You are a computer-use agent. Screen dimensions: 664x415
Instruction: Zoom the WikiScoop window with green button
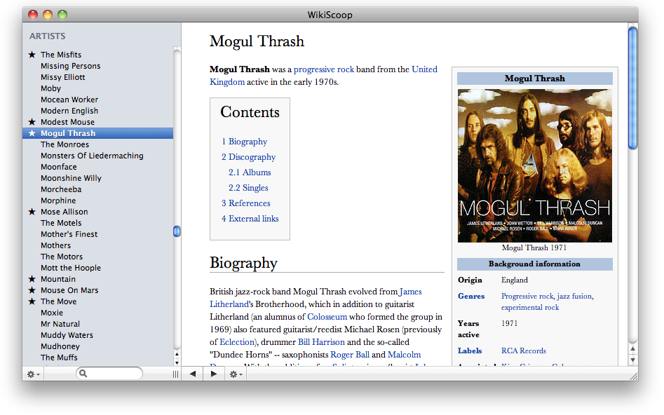tap(62, 15)
